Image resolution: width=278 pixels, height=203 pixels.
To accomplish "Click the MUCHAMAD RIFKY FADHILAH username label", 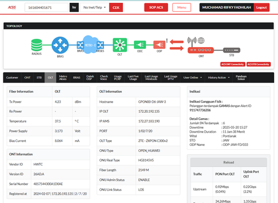I will 226,7.
